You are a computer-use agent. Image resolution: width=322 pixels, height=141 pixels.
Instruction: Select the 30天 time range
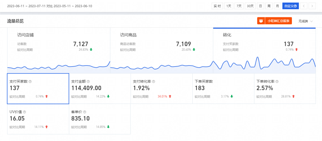point(250,6)
